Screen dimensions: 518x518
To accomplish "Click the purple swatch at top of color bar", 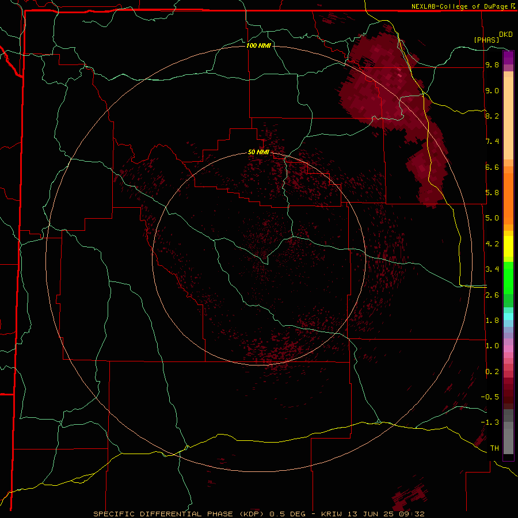I will pos(508,55).
